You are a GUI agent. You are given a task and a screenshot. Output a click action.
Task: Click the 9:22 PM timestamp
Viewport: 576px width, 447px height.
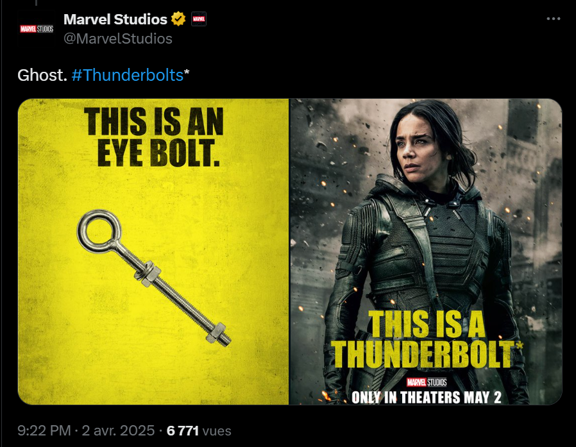(44, 430)
